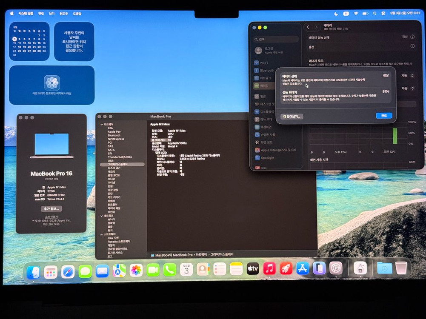Screen dimensions: 426x319
Task: Collapse the 네트워크 tree section
Action: coord(102,216)
